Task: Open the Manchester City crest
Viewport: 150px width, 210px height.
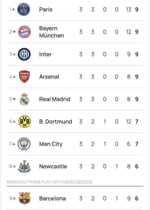Action: pos(24,144)
